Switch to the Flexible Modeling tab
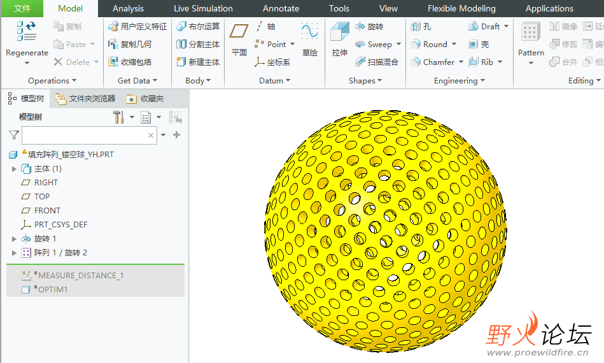The image size is (604, 363). [461, 8]
